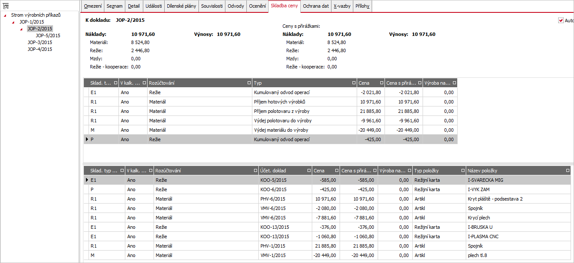Switch to the Ocenění tab
Viewport: 574px width, 263px height.
pos(257,6)
